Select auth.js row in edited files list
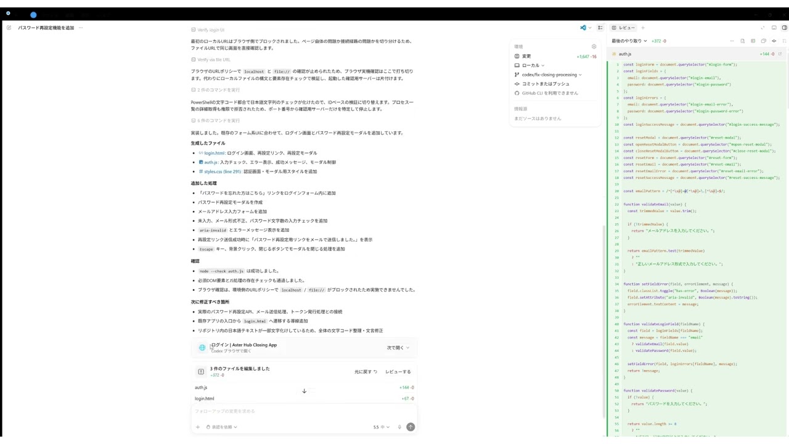Screen dimensions: 789x444 coord(304,387)
